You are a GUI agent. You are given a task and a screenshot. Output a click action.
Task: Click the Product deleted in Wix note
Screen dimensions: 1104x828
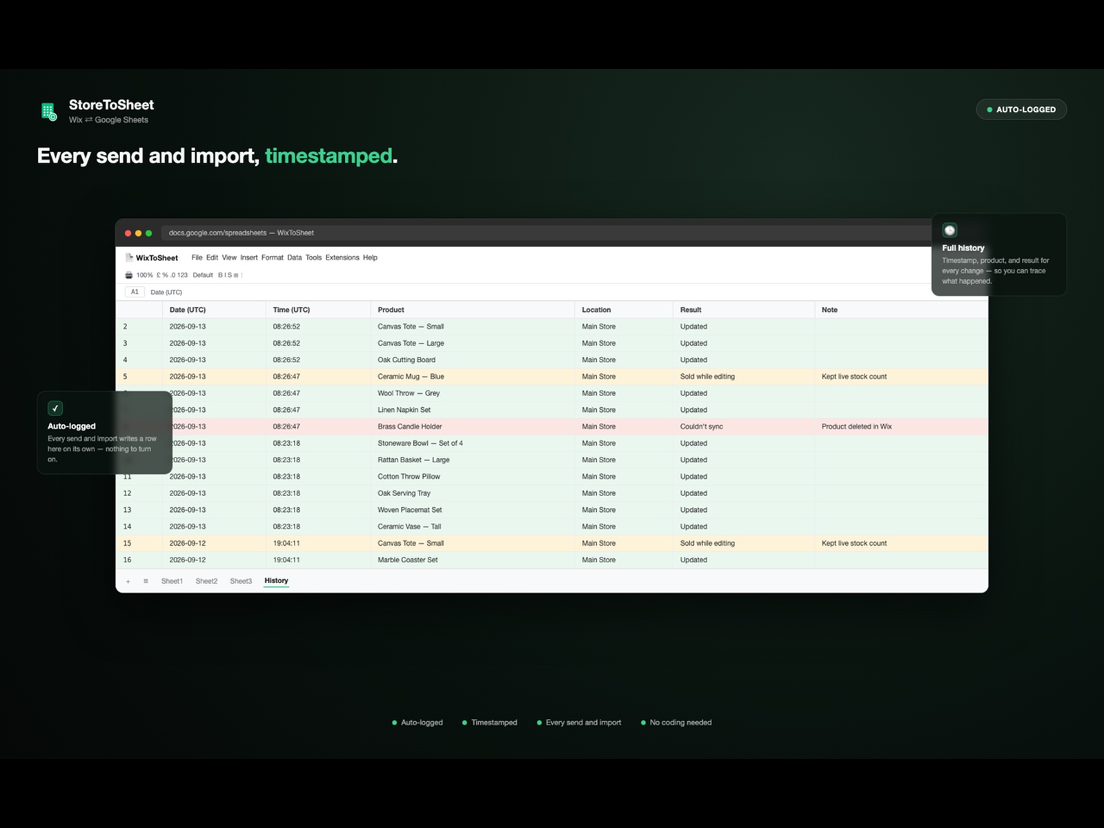tap(901, 426)
